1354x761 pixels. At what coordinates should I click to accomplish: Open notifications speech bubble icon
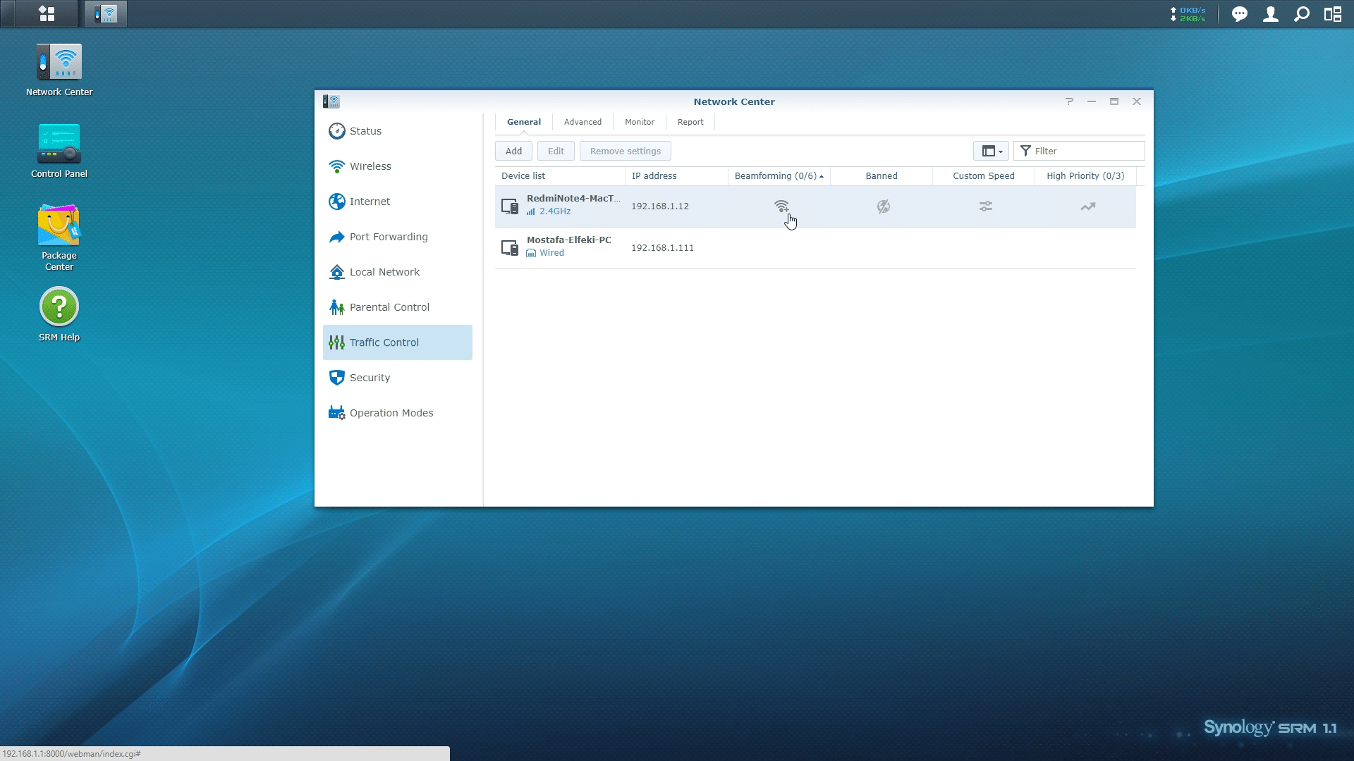pyautogui.click(x=1239, y=14)
